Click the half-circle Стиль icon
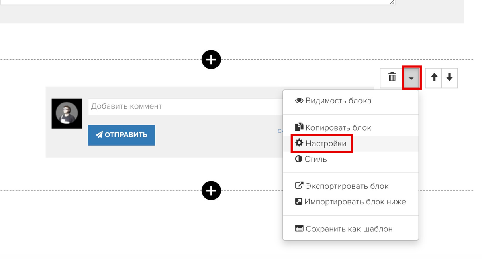 [298, 159]
